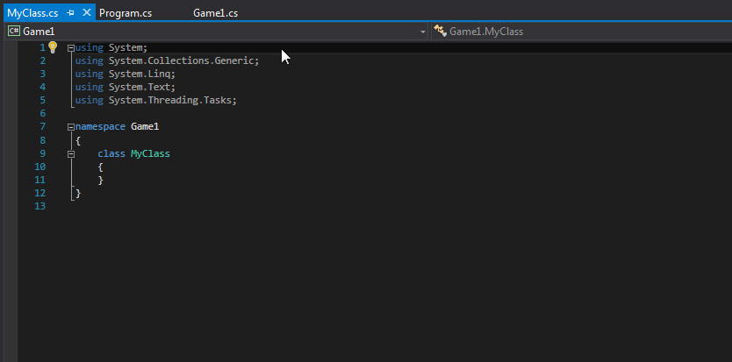Pin the MyClass.cs tab
Viewport: 732px width, 362px height.
click(71, 14)
